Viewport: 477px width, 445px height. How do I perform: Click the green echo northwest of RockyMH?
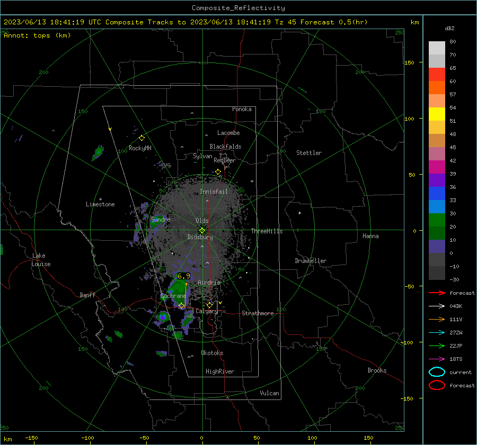(x=98, y=152)
